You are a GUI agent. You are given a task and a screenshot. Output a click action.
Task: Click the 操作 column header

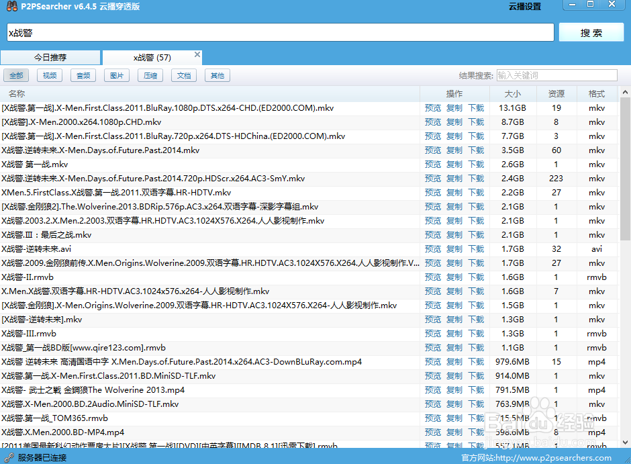(x=454, y=94)
